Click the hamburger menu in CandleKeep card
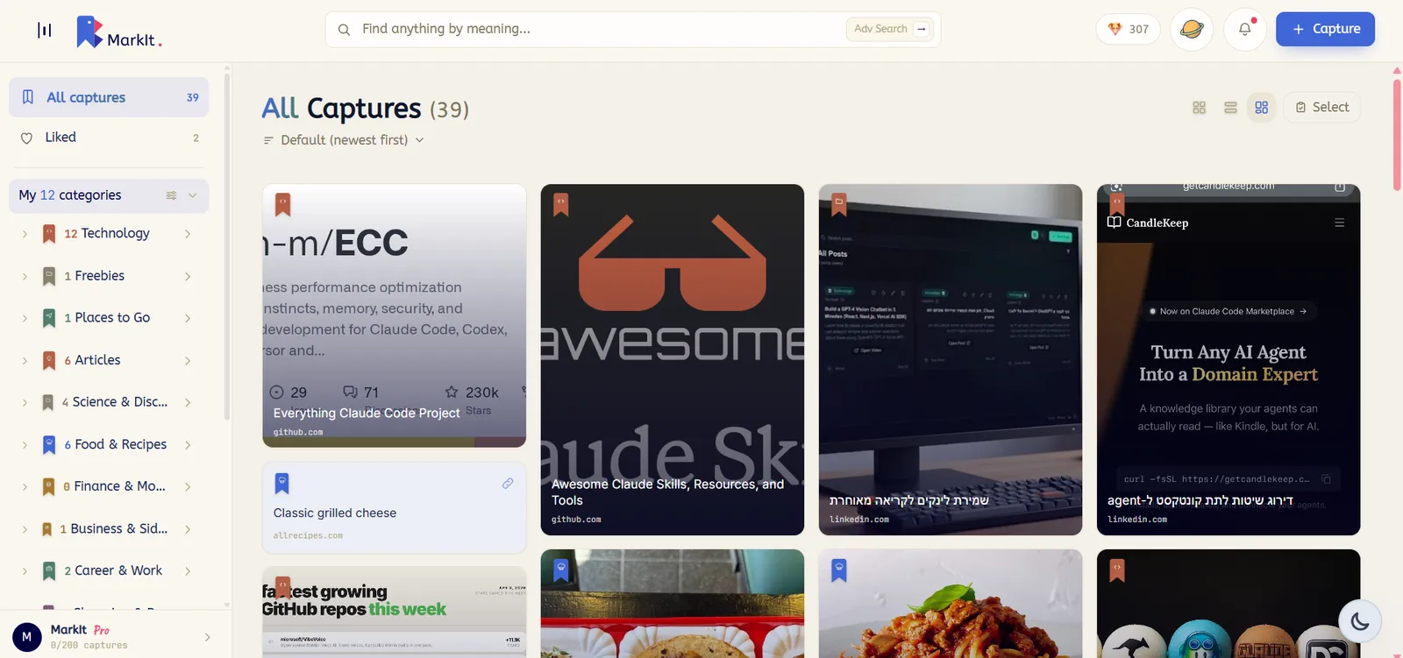 point(1339,223)
